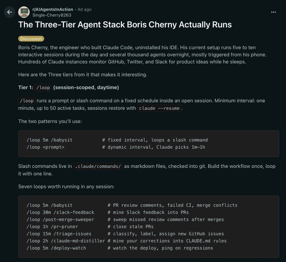Click the .claude/commands/ inline code path
The height and width of the screenshot is (262, 286).
[98, 166]
